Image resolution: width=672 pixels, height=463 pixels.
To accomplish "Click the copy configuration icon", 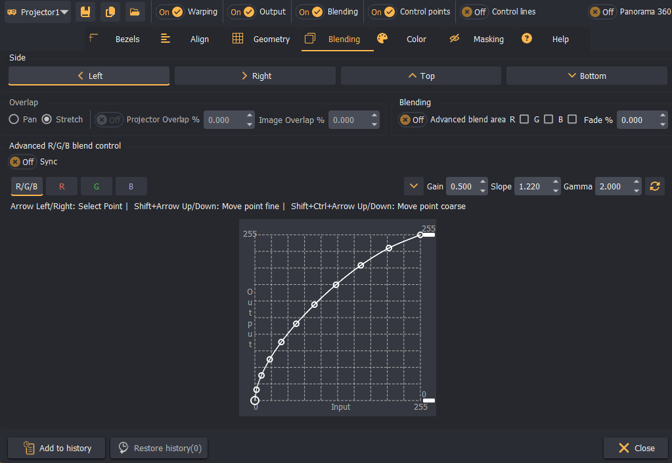I will point(110,12).
